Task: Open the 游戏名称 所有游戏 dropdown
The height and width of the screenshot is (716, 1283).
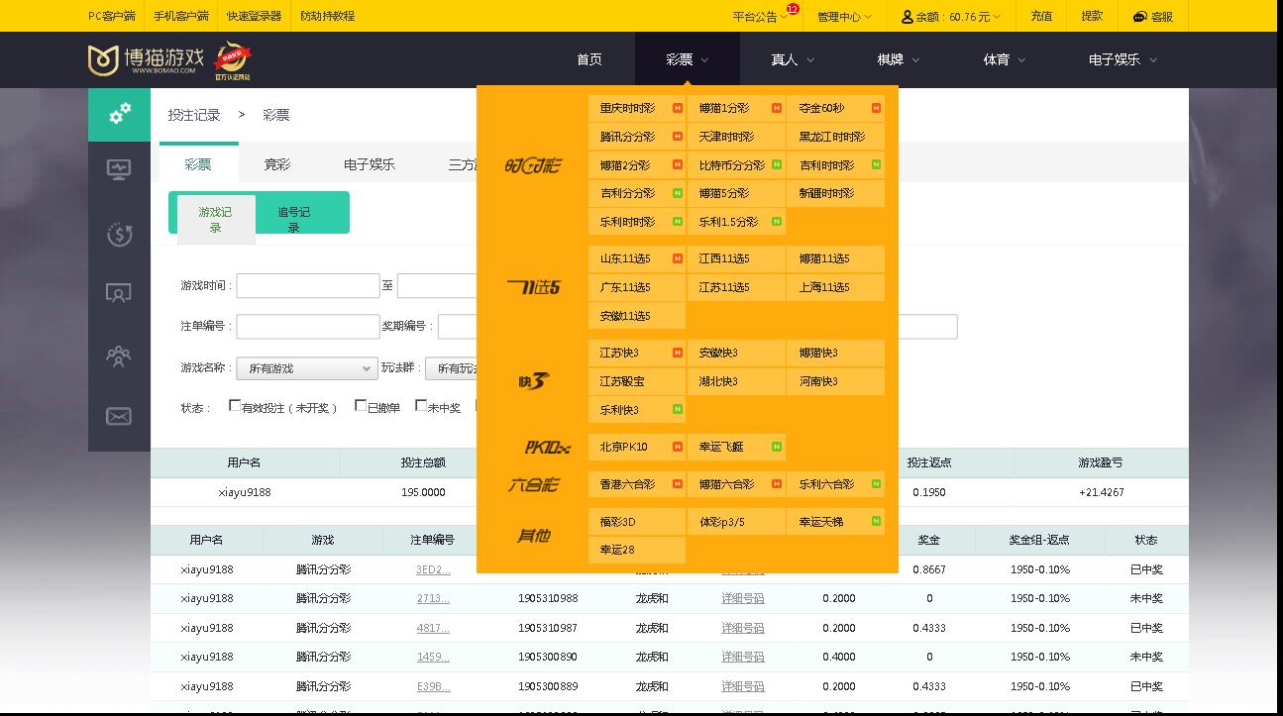Action: tap(307, 368)
